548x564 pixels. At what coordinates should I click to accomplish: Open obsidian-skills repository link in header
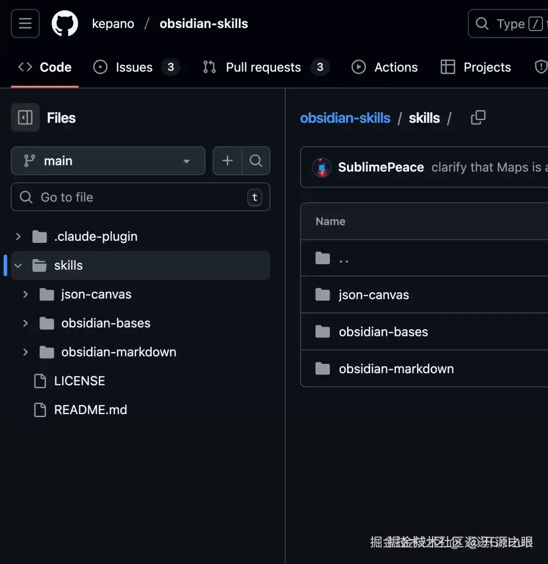203,24
